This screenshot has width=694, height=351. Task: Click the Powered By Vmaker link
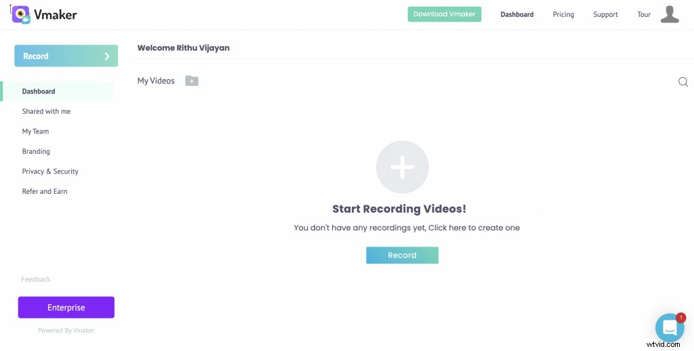tap(66, 330)
